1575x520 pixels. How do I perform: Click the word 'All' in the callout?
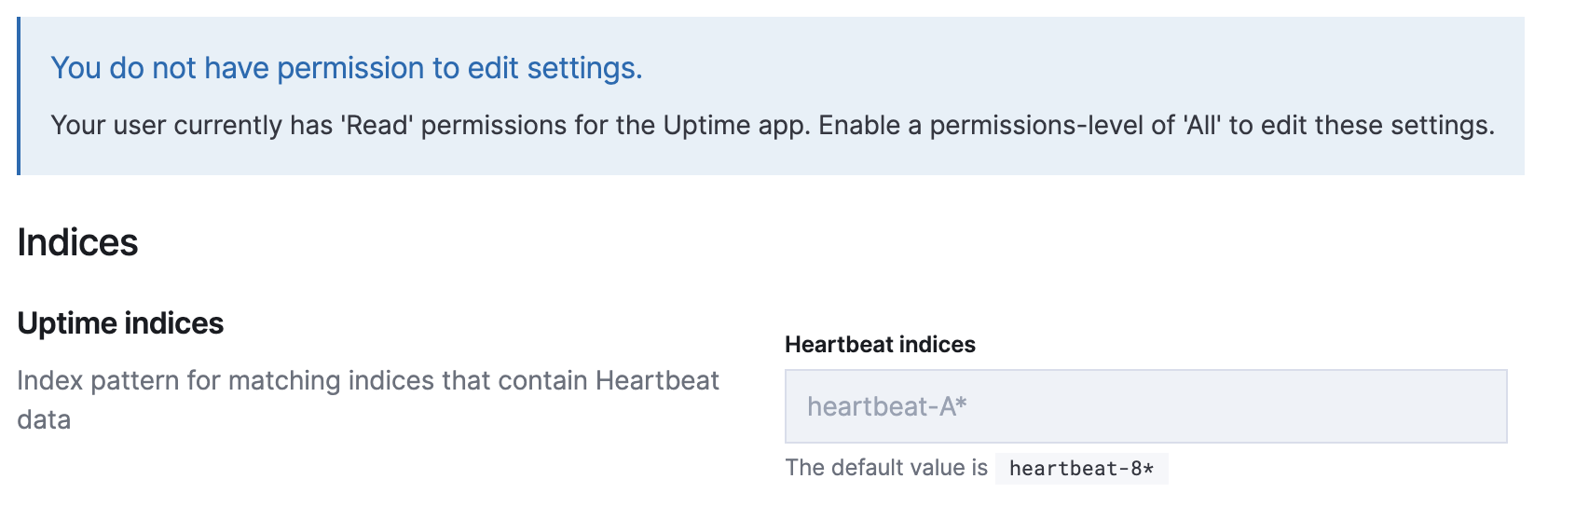tap(1202, 126)
